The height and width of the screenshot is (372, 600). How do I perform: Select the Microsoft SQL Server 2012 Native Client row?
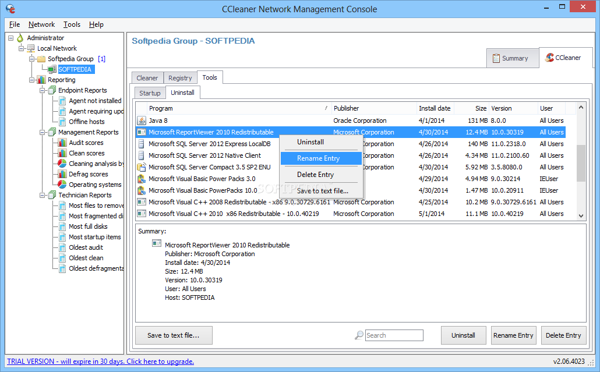351,155
